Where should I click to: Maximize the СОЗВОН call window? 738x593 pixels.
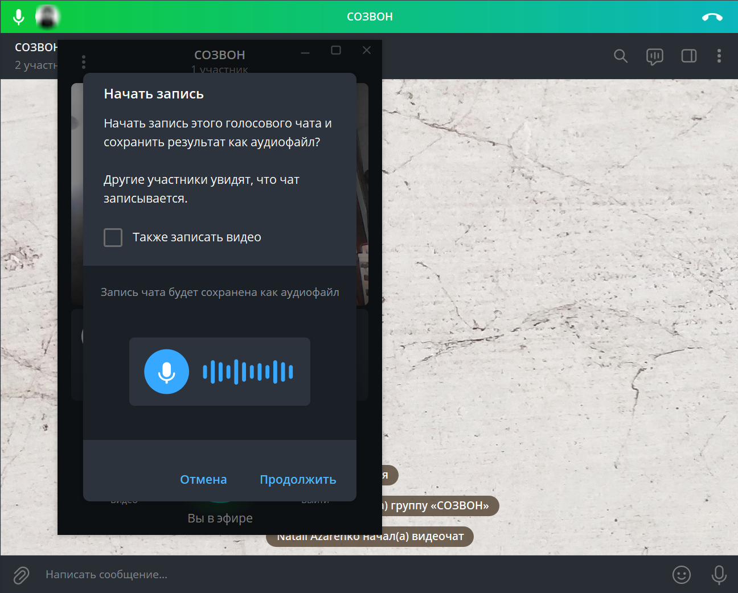tap(336, 50)
